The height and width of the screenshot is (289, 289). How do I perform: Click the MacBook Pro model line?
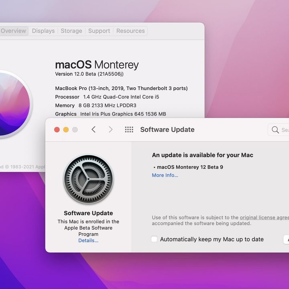point(121,88)
